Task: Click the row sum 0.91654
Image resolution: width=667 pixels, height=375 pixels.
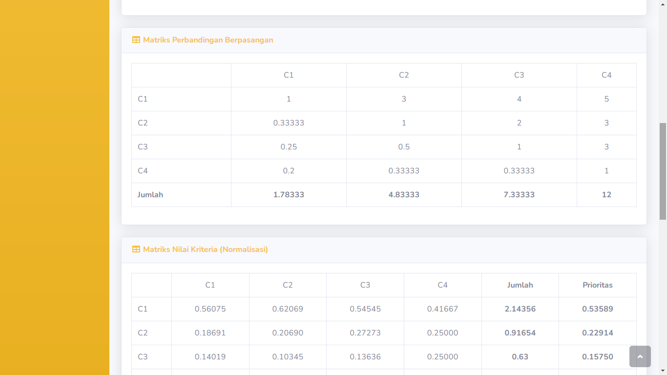Action: 520,333
